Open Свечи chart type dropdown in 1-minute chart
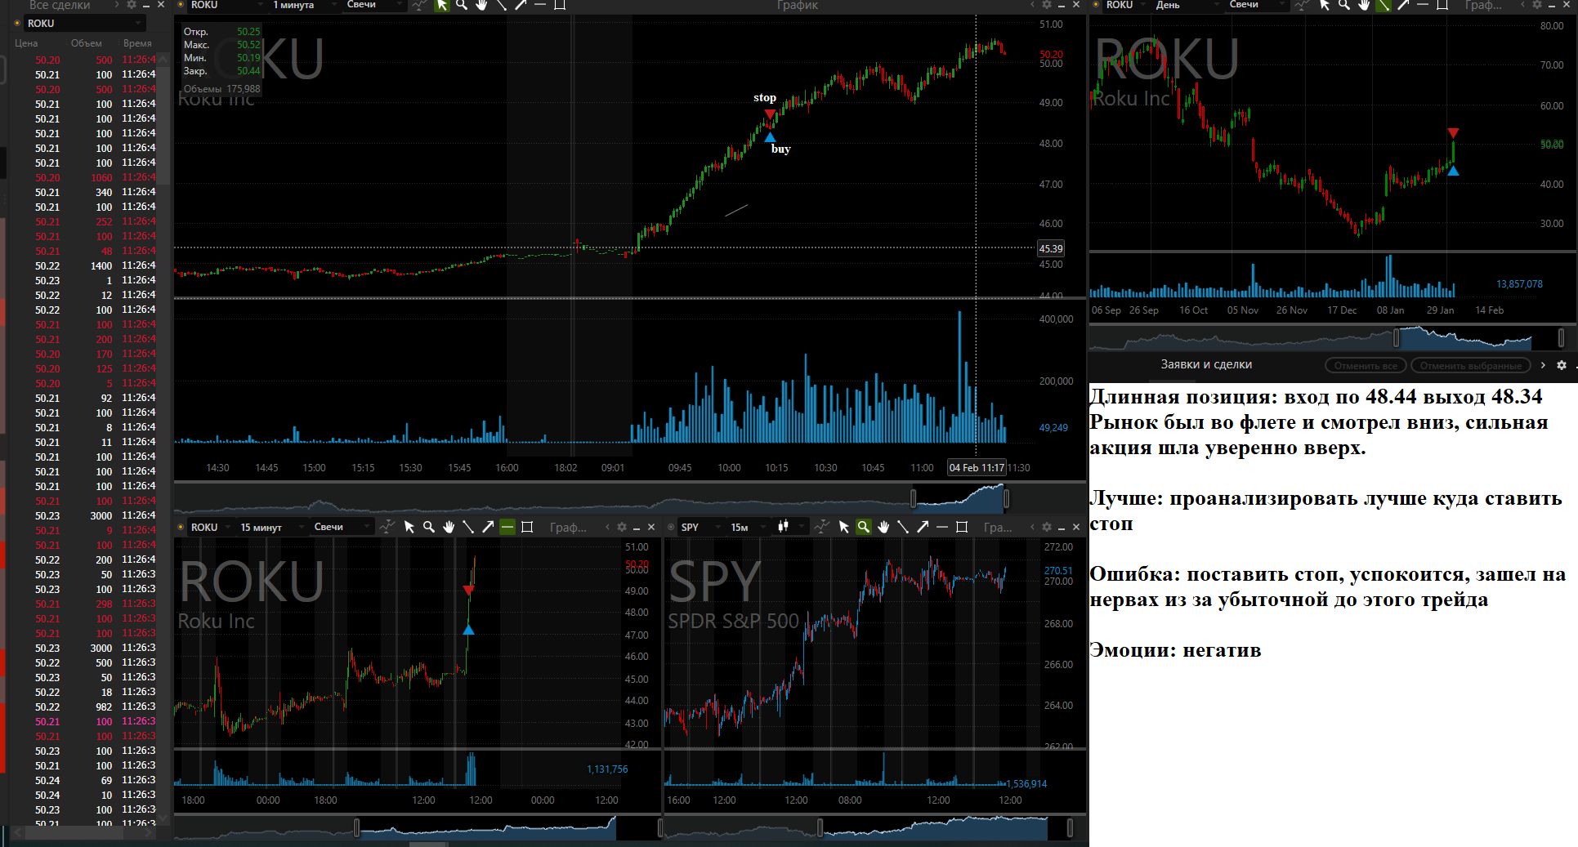The image size is (1578, 847). (x=374, y=5)
